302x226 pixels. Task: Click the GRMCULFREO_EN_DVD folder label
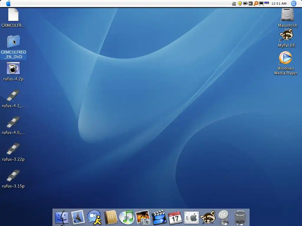coord(13,54)
